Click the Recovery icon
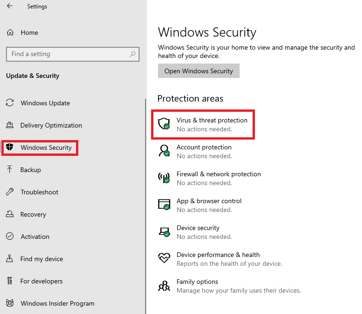Viewport: 362px width, 314px height. click(x=9, y=214)
